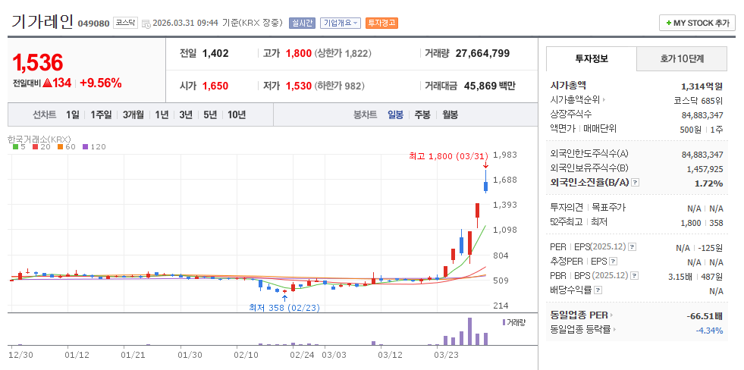Expand the 동일업종 PER arrow link

(611, 315)
